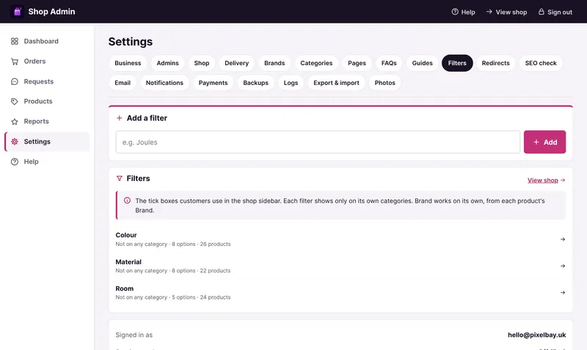Open Dashboard from the sidebar
The height and width of the screenshot is (350, 587).
tap(47, 41)
